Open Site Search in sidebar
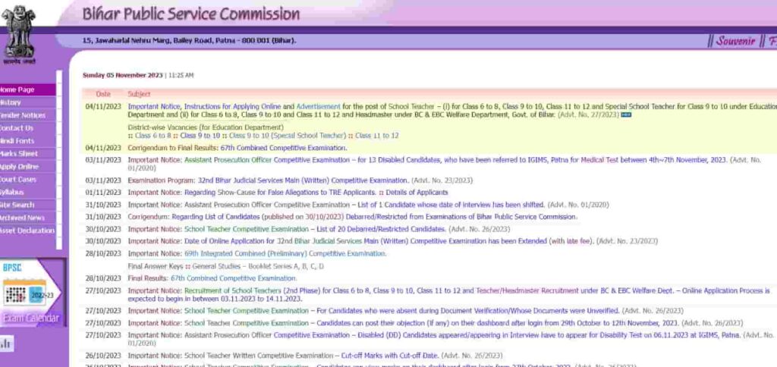The image size is (777, 367). pos(28,205)
